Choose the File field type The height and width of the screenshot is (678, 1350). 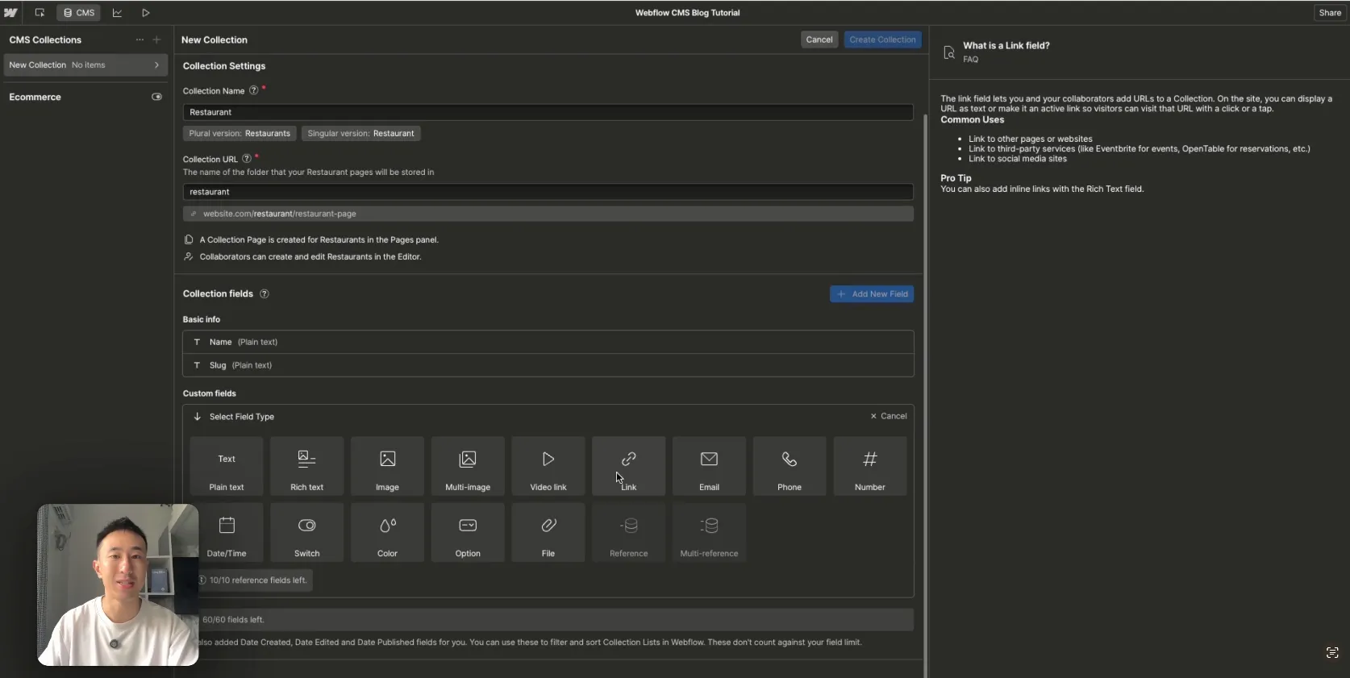point(548,532)
